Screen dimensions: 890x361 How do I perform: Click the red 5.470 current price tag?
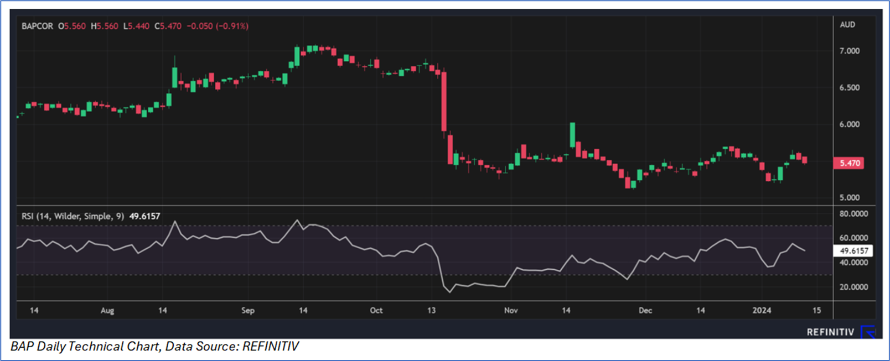click(849, 163)
